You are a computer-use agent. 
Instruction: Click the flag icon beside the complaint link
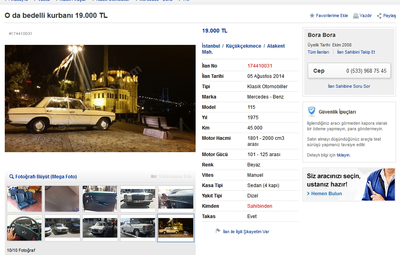218,231
